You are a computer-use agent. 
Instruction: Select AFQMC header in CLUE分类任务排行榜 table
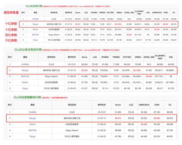click(x=105, y=57)
